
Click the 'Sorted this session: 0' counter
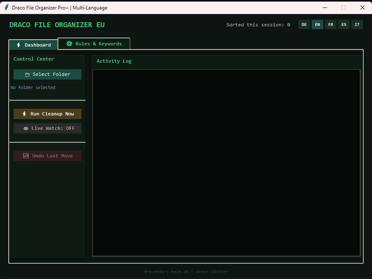[x=258, y=25]
